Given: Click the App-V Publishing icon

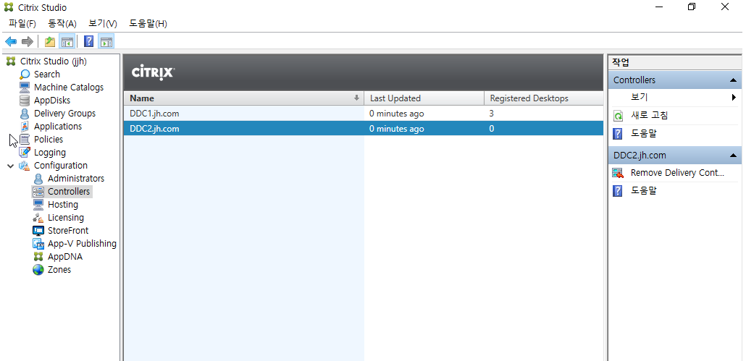Looking at the screenshot, I should [38, 244].
